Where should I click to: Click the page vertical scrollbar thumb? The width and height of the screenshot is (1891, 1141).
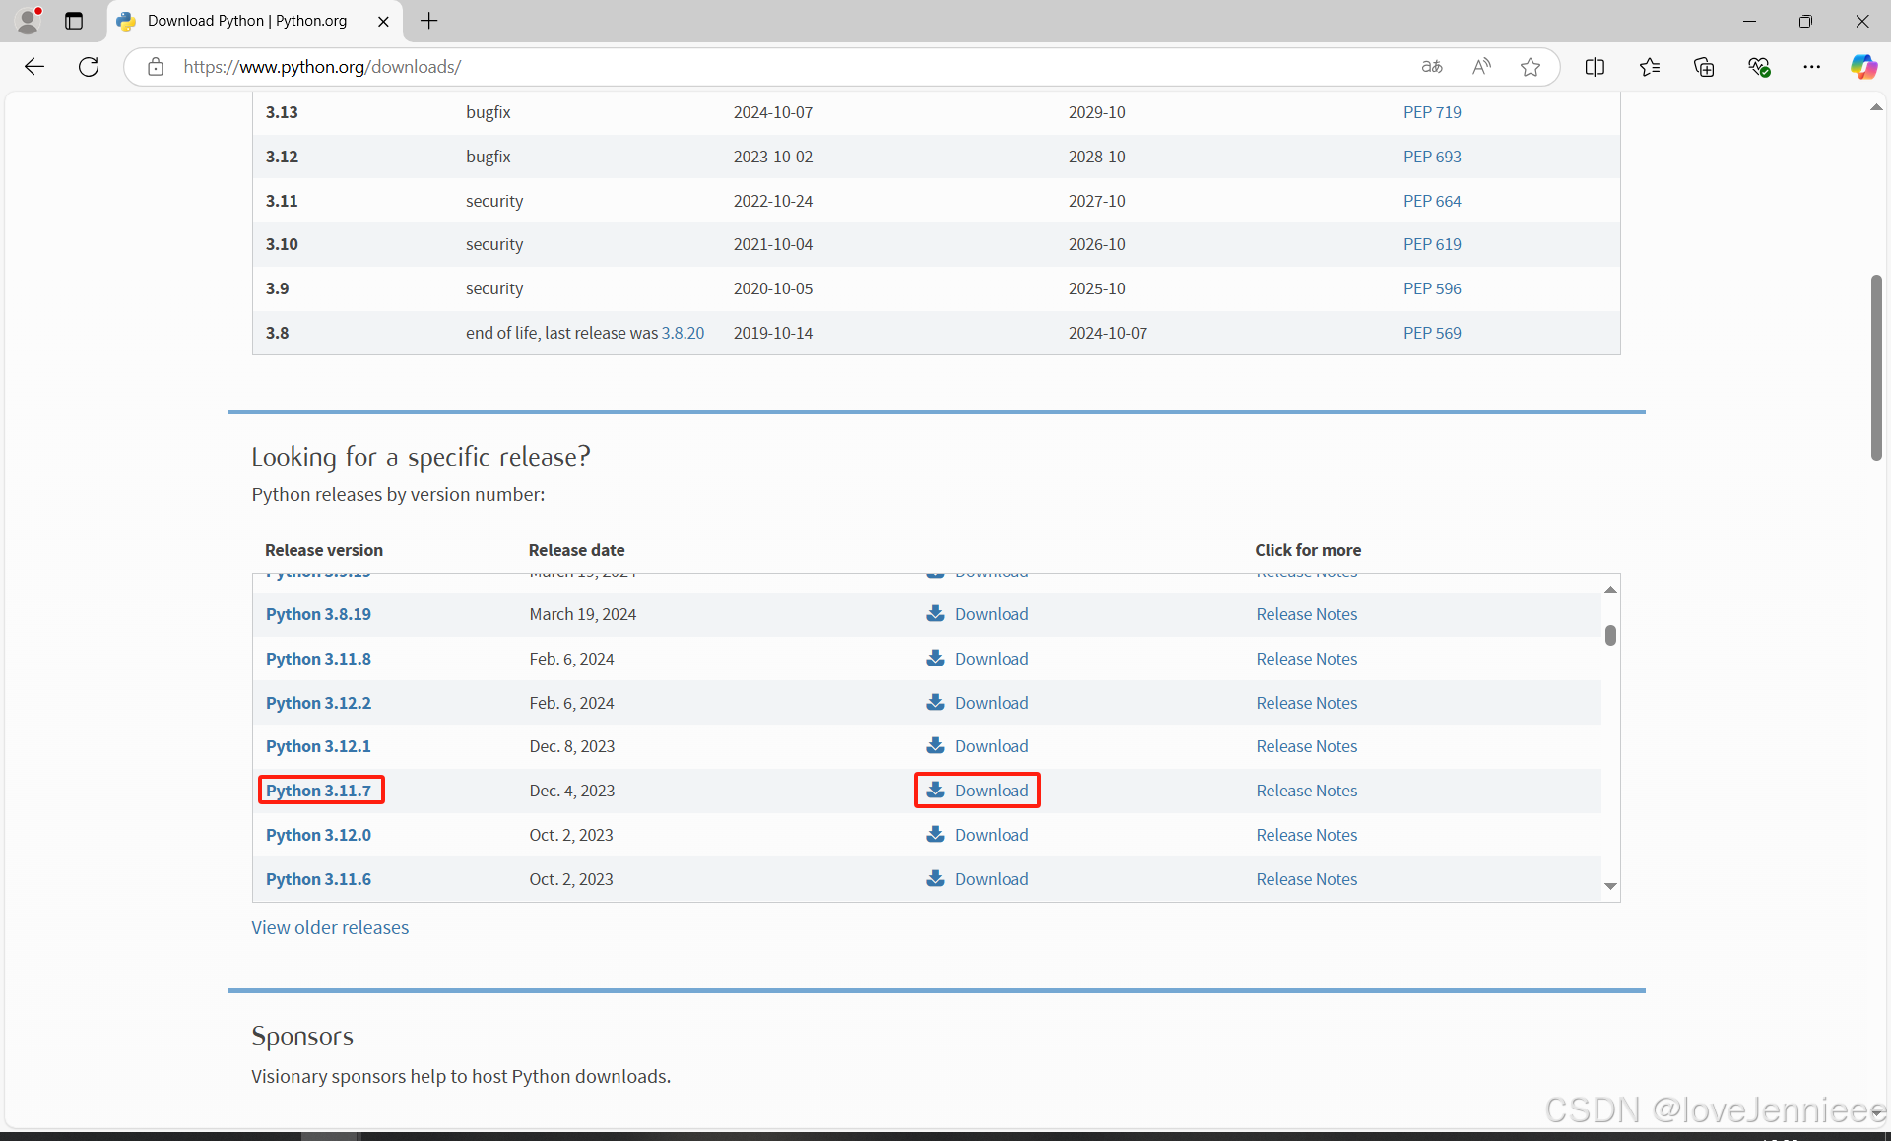click(x=1876, y=366)
